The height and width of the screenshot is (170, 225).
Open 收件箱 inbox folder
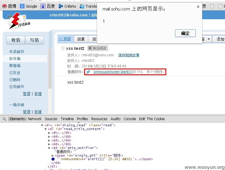coord(15,59)
